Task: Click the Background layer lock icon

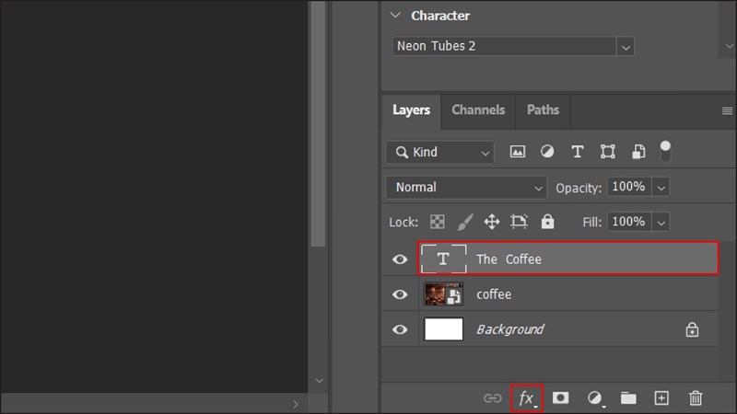Action: (x=692, y=329)
